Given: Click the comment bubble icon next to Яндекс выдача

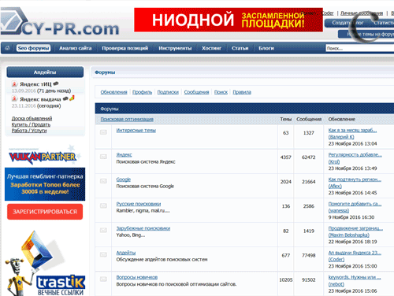Looking at the screenshot, I should 65,98.
